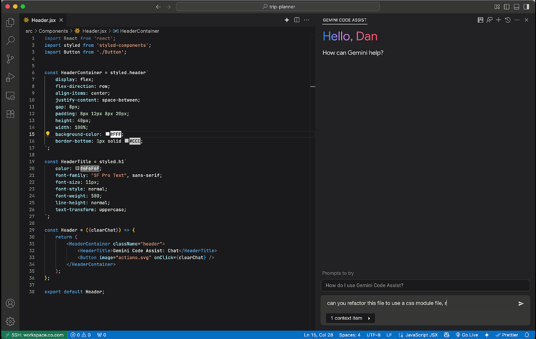Viewport: 536px width, 339px height.
Task: Open Gemini chat history icon
Action: [507, 20]
